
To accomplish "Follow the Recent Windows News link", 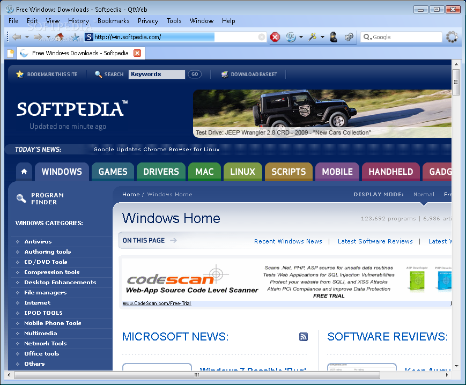I will tap(288, 241).
